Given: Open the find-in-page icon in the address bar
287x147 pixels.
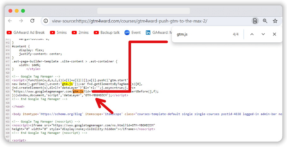Looking at the screenshot, I should point(255,21).
